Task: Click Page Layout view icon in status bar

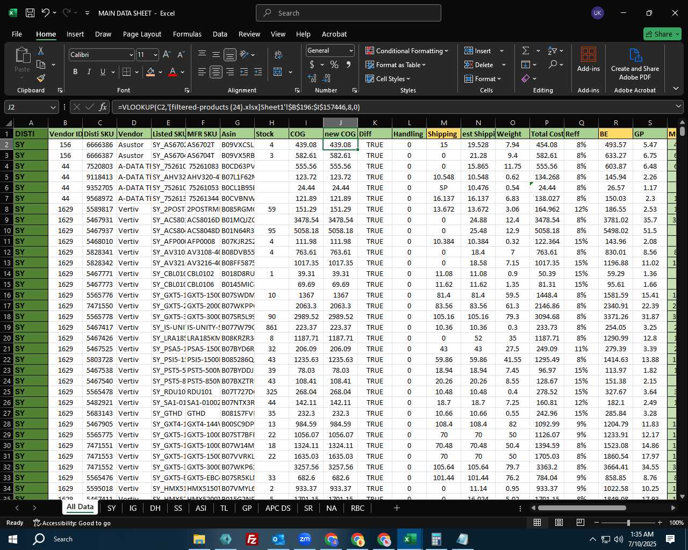Action: pyautogui.click(x=559, y=523)
